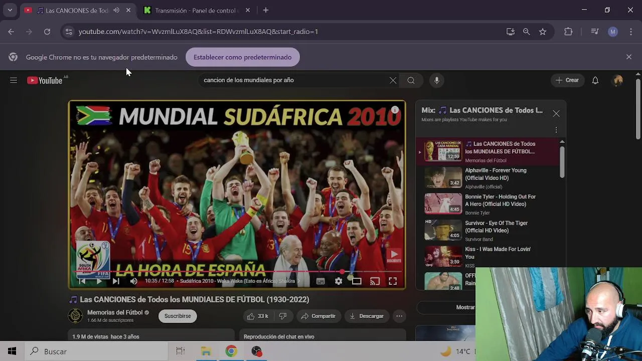The image size is (642, 361).
Task: Close the Transmisión browser tab
Action: (x=248, y=10)
